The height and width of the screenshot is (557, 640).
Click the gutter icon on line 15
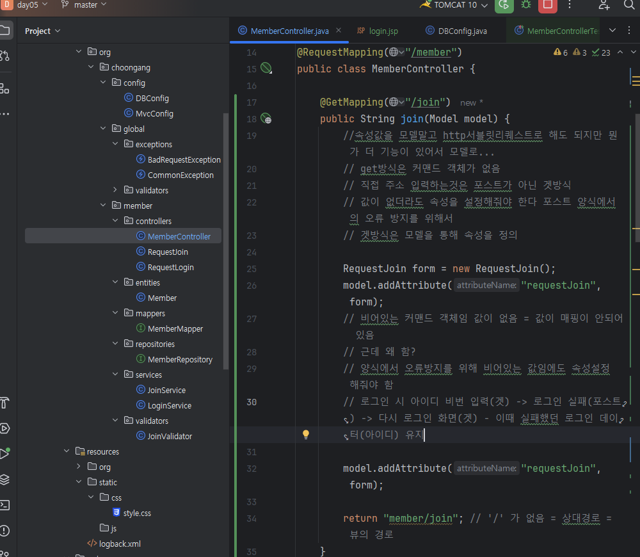pos(266,69)
